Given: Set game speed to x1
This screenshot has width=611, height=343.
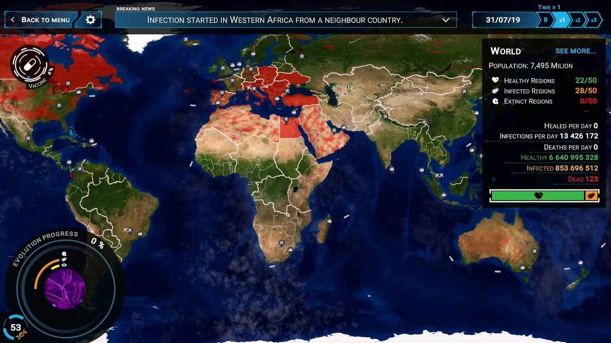Looking at the screenshot, I should 562,20.
